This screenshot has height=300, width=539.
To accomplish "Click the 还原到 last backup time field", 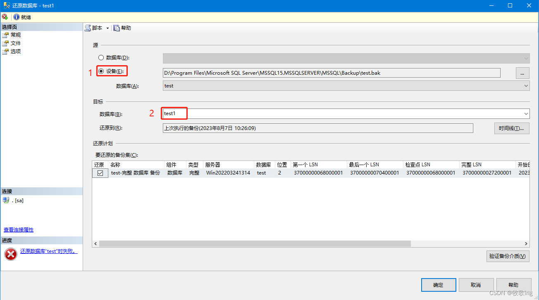I will point(318,128).
